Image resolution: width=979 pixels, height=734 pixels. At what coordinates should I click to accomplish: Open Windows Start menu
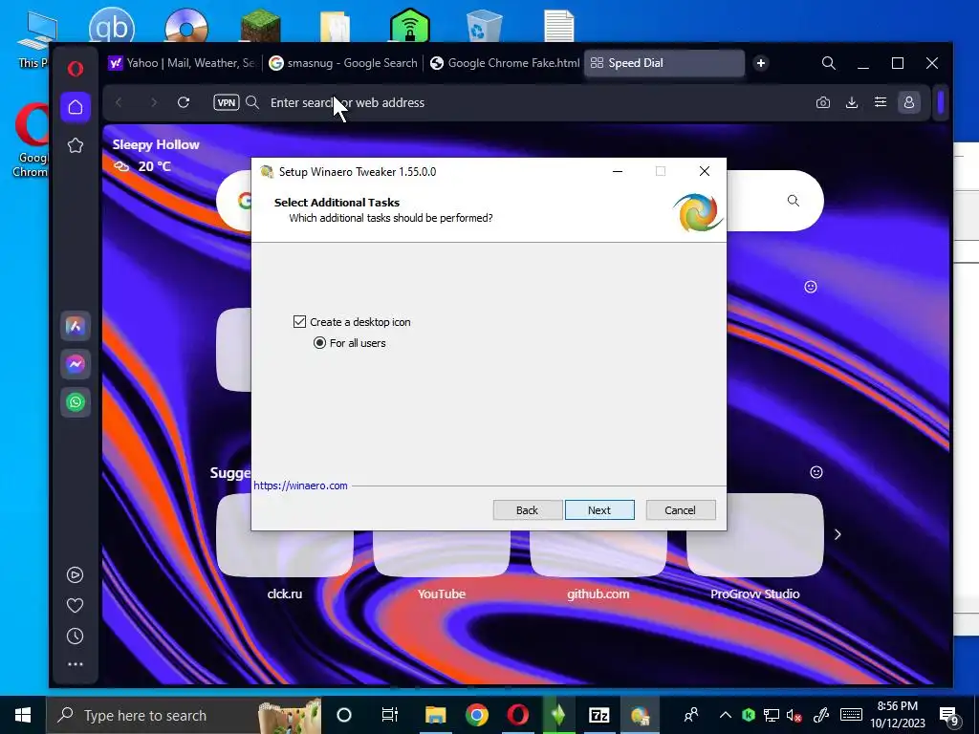tap(23, 715)
